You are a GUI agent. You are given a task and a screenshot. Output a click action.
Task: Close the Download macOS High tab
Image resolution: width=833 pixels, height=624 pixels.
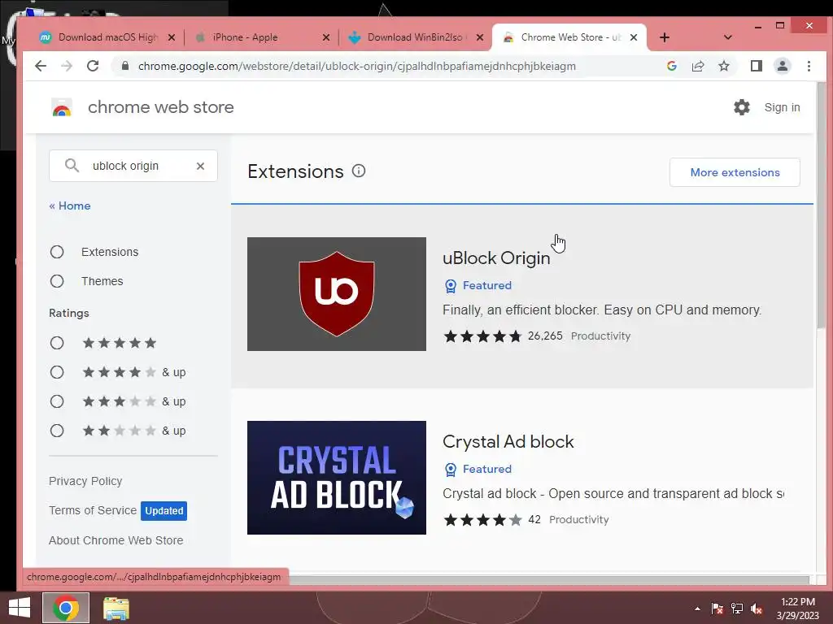171,37
